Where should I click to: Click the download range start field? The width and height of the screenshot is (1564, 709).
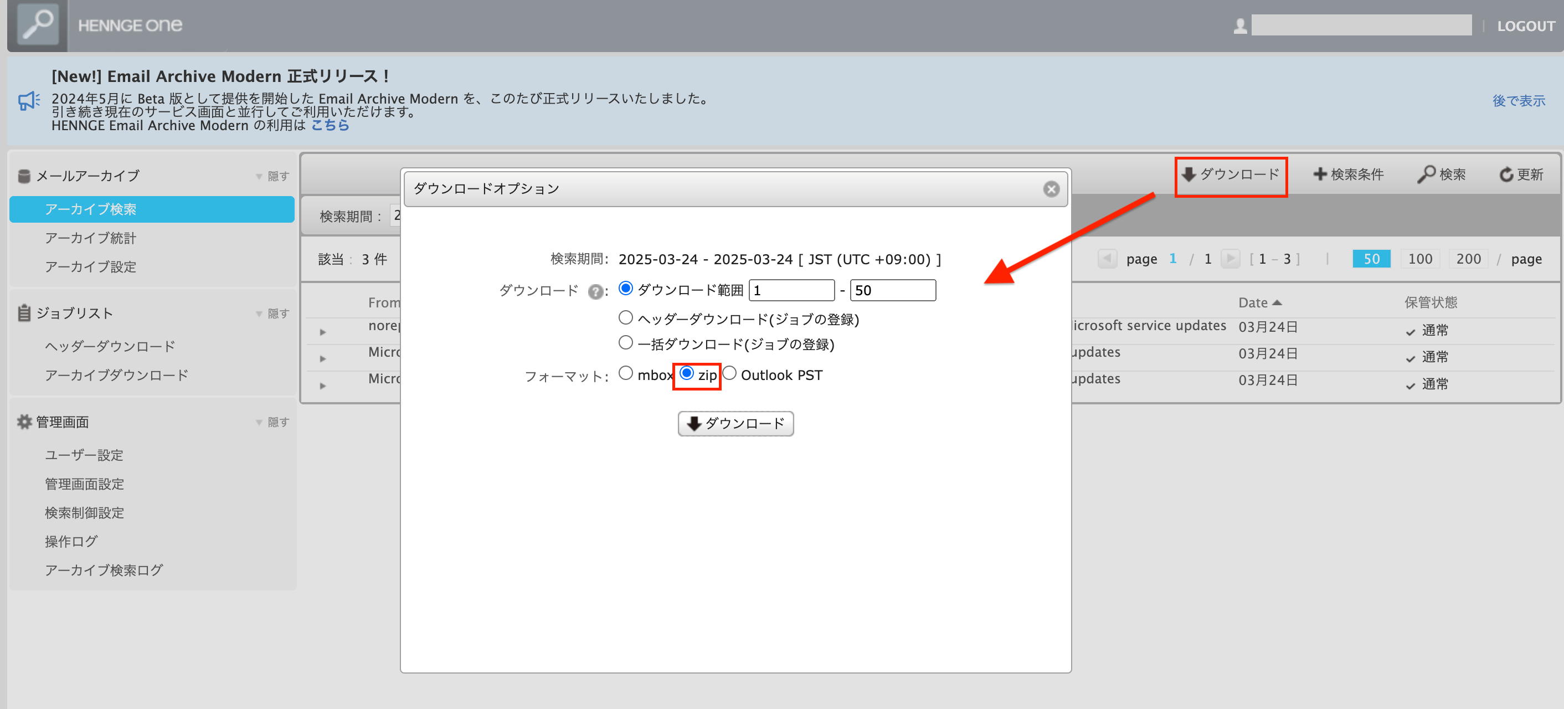pos(792,290)
